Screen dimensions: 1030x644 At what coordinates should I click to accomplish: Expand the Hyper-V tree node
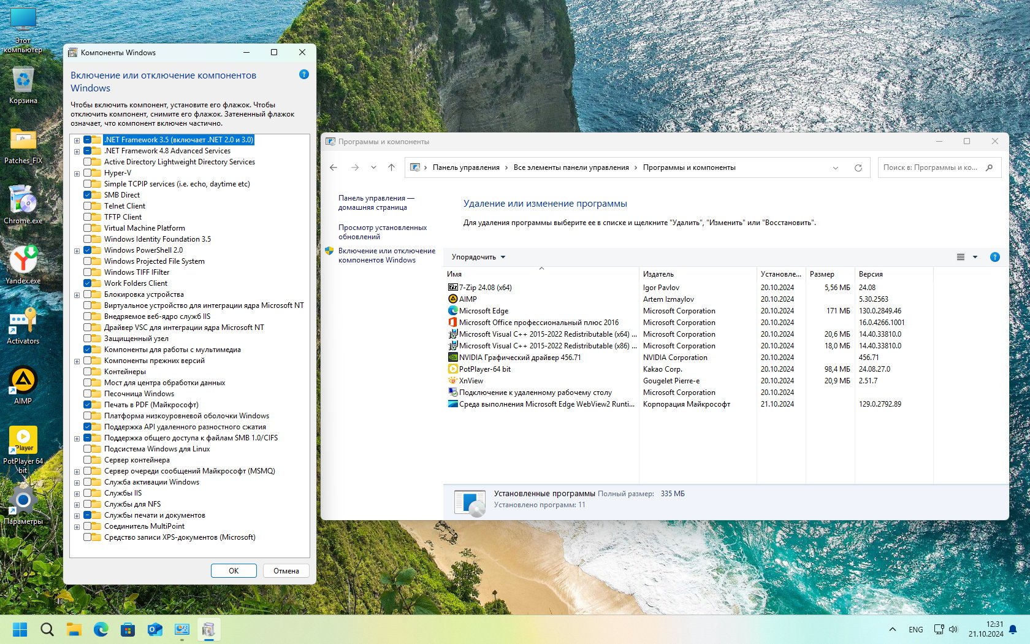(77, 174)
